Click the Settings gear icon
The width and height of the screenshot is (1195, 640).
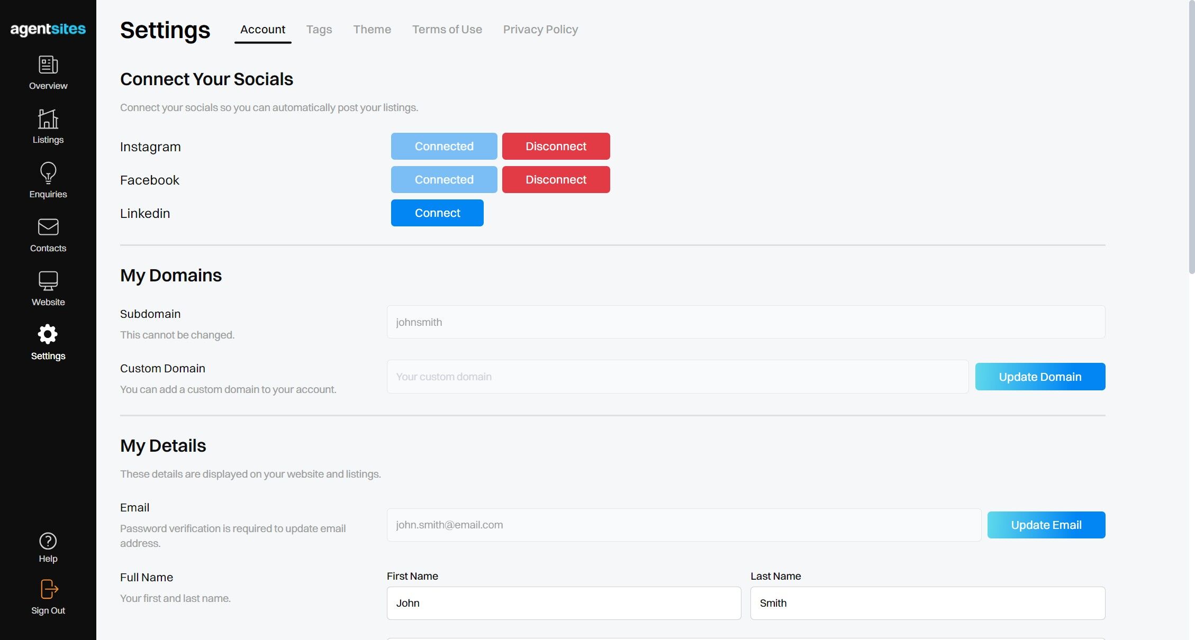click(48, 334)
